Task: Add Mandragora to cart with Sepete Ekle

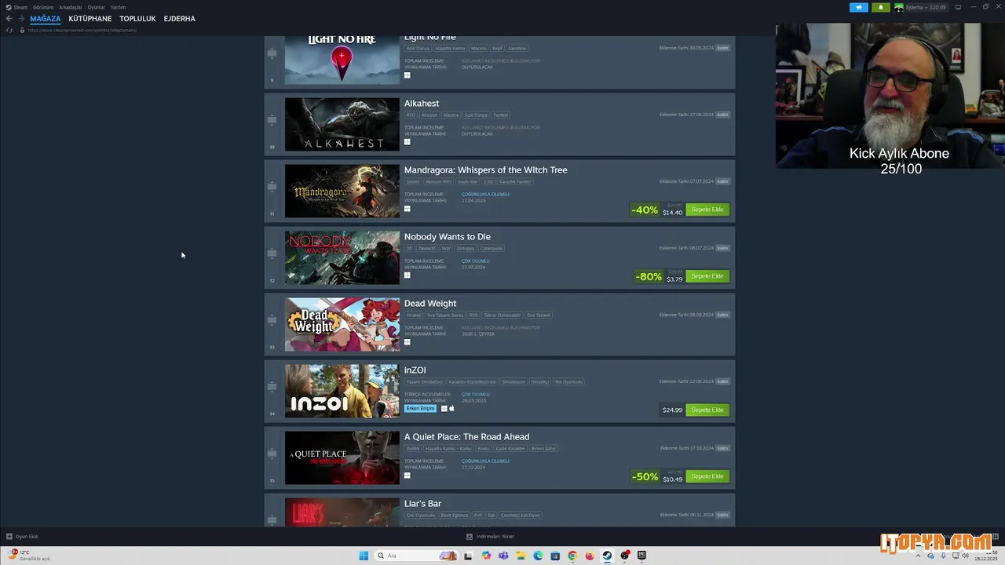Action: point(707,210)
